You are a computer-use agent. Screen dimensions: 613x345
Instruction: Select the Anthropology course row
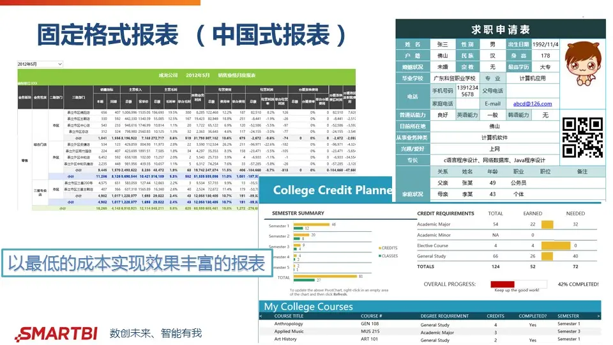pyautogui.click(x=430, y=324)
